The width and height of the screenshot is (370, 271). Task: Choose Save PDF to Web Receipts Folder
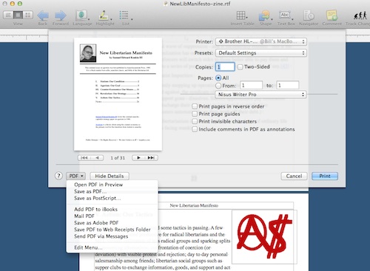point(112,230)
